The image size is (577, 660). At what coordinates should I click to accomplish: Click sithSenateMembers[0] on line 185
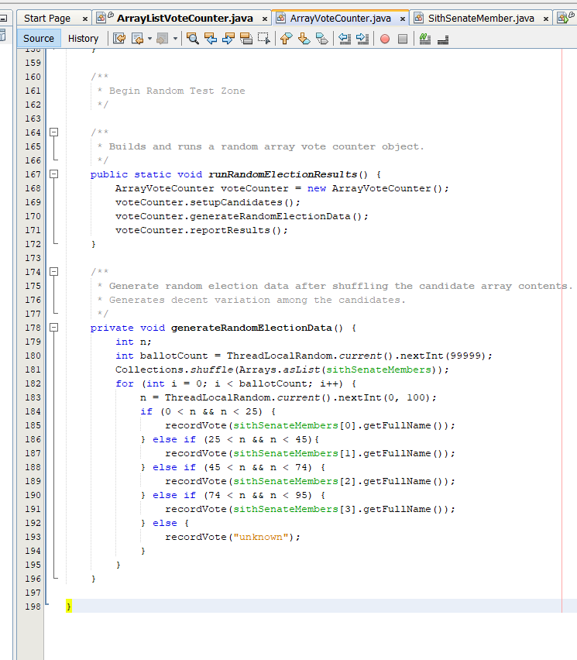[x=294, y=425]
